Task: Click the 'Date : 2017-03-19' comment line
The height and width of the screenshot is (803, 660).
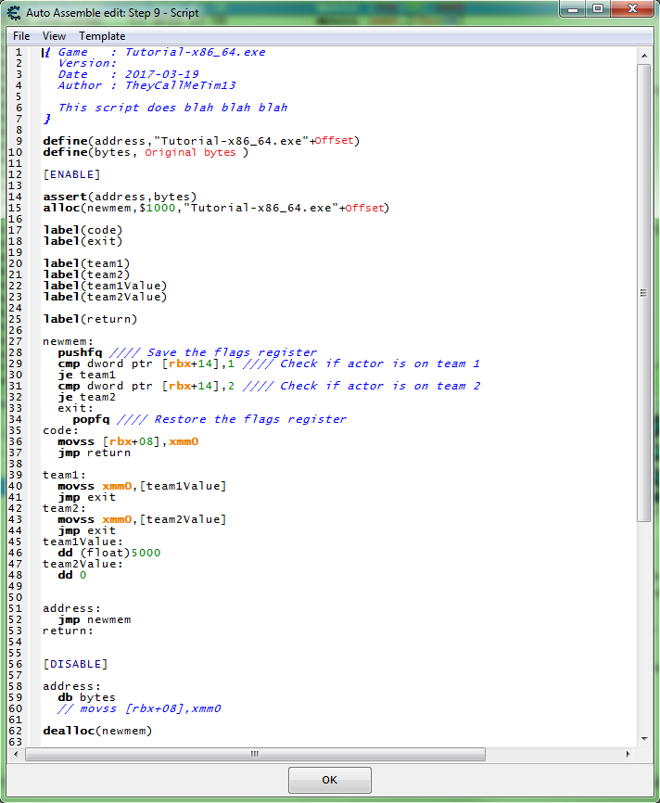Action: pos(129,74)
